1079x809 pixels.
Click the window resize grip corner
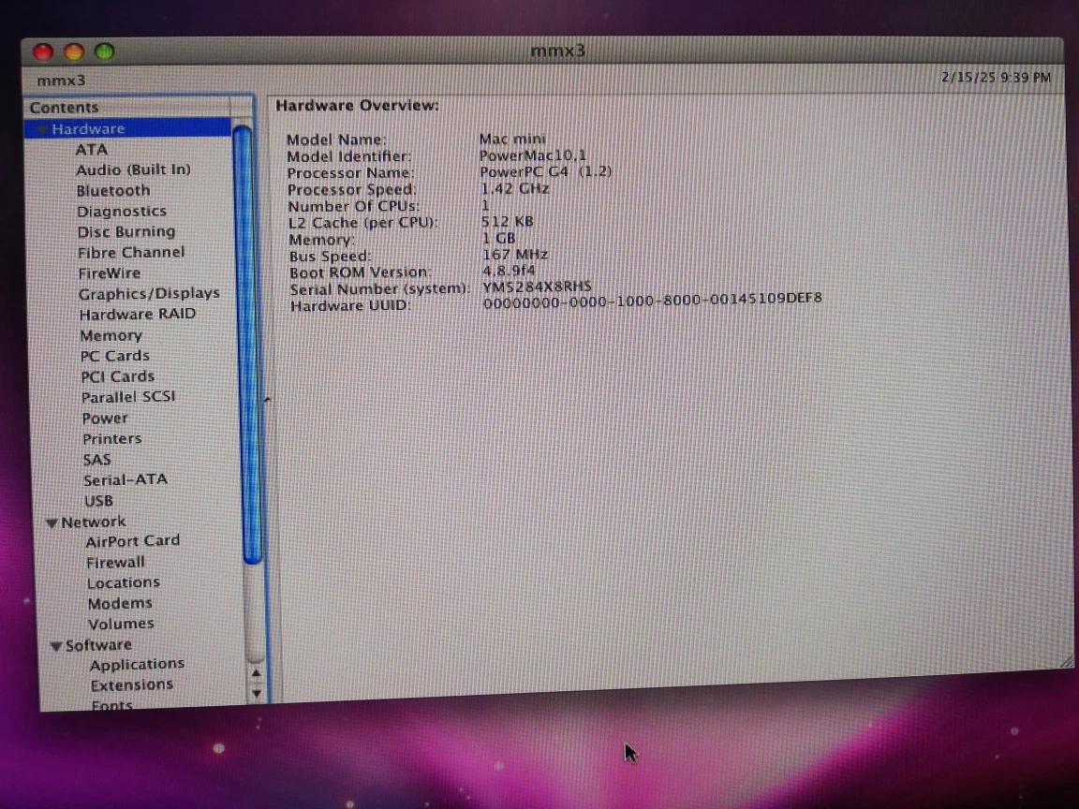(x=1066, y=661)
